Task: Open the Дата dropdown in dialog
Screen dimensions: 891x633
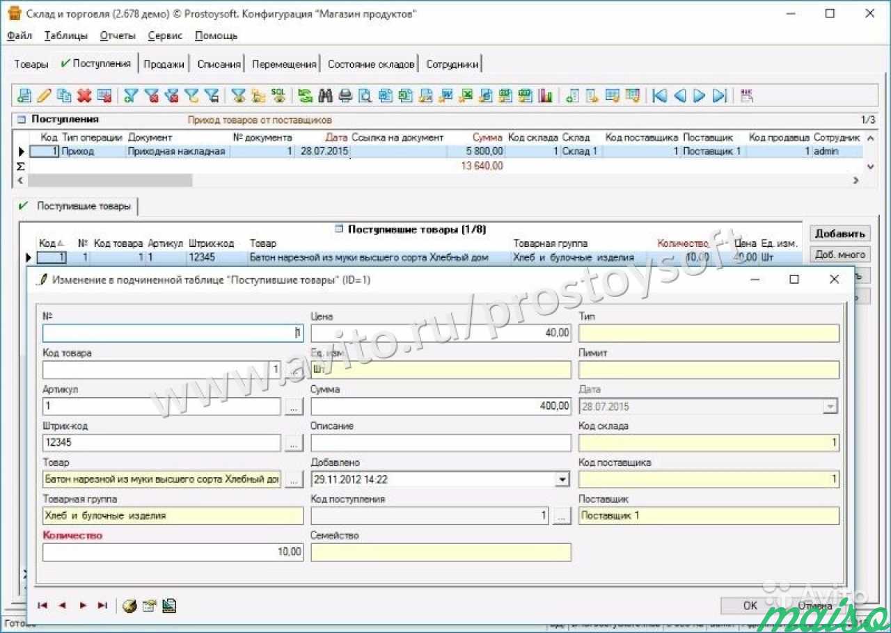Action: point(830,406)
